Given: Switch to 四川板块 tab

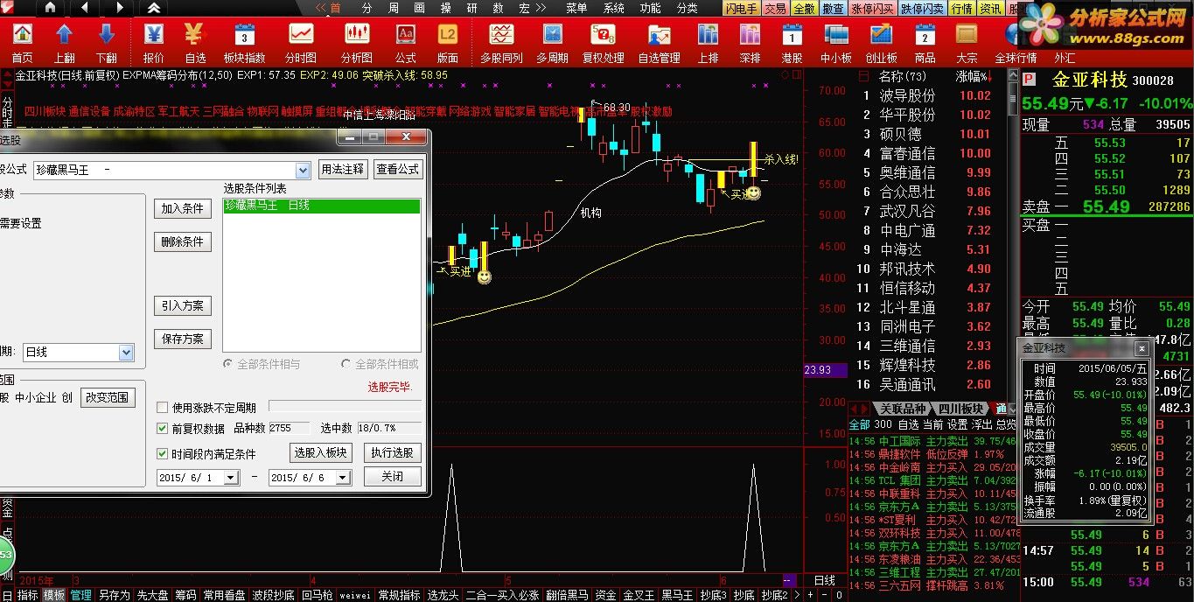Looking at the screenshot, I should coord(960,409).
